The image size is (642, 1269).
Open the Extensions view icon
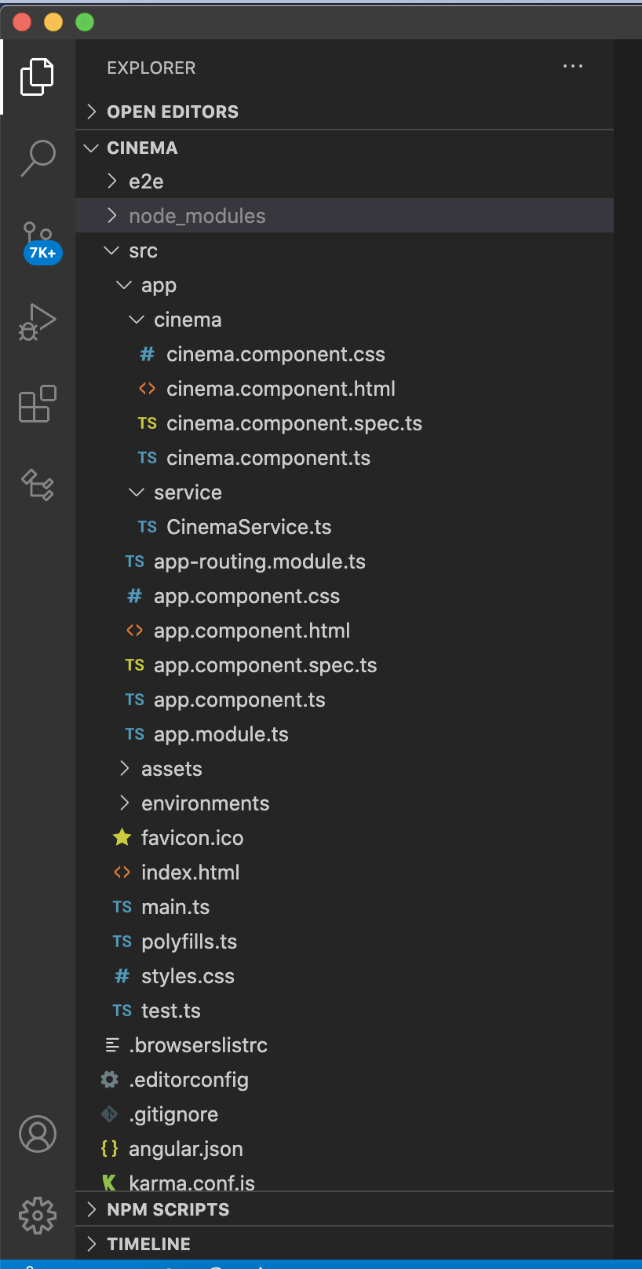(x=37, y=404)
